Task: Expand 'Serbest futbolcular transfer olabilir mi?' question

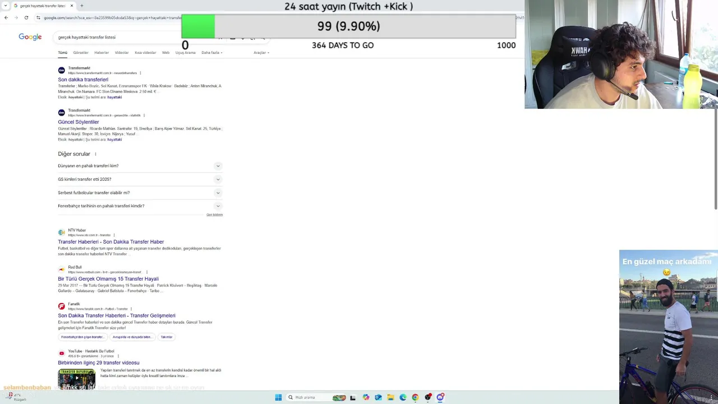Action: click(140, 193)
